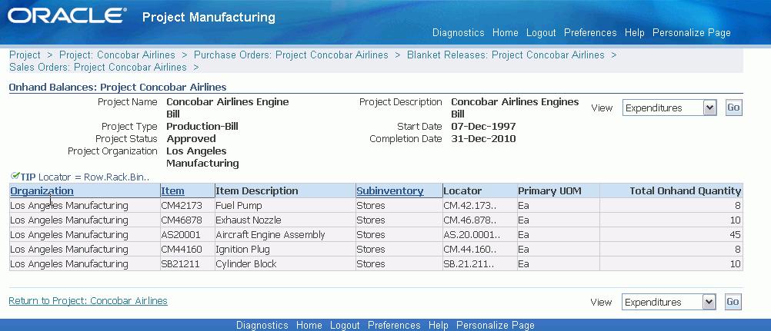
Task: Open Purchase Orders: Project Concobar Airlines breadcrumb
Action: 291,55
